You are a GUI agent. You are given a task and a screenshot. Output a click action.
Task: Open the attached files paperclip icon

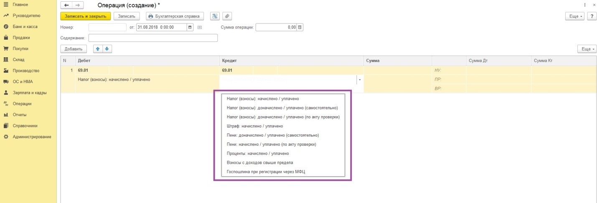(227, 16)
